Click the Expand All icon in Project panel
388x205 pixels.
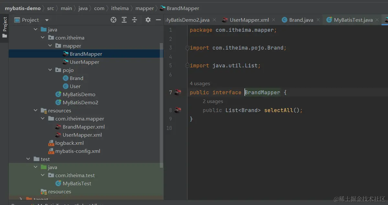coord(124,20)
